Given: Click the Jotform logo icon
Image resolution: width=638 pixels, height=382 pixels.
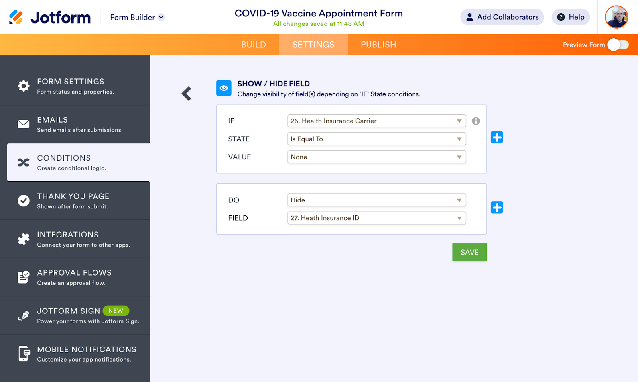Looking at the screenshot, I should (16, 17).
